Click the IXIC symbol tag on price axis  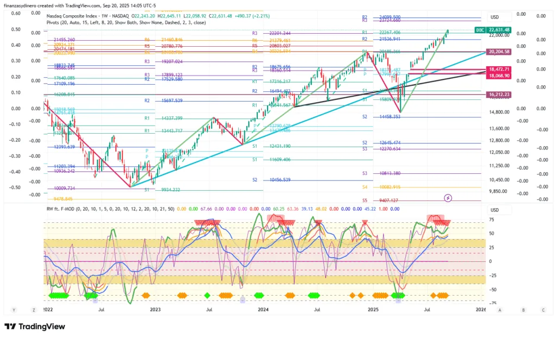[x=480, y=30]
